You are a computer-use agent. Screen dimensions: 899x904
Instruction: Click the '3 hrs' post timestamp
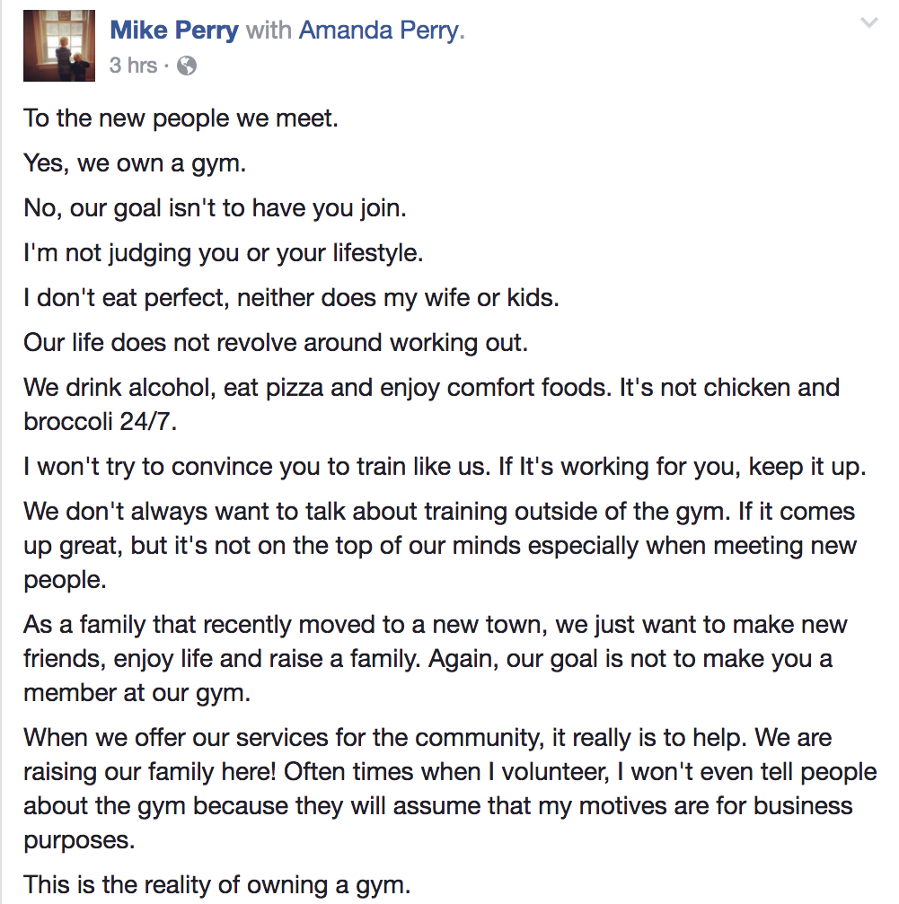pos(133,66)
